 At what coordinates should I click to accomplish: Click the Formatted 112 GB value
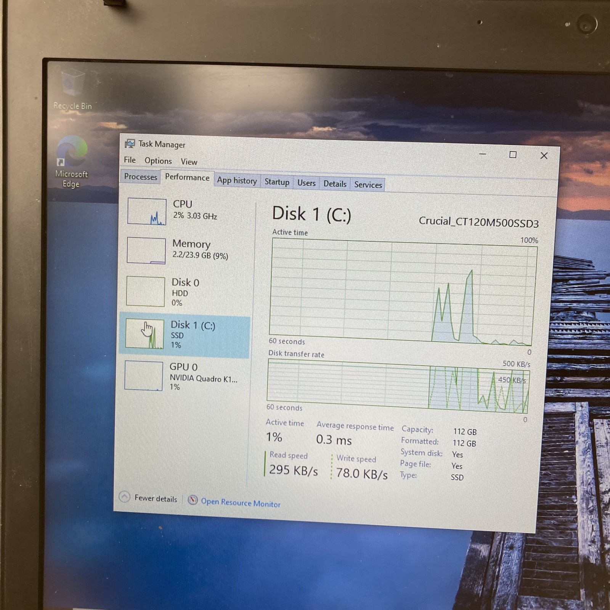coord(464,443)
